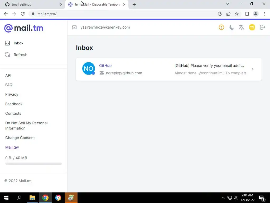Screen dimensions: 270x203
Task: Click the install app icon in the address bar
Action: (220, 14)
